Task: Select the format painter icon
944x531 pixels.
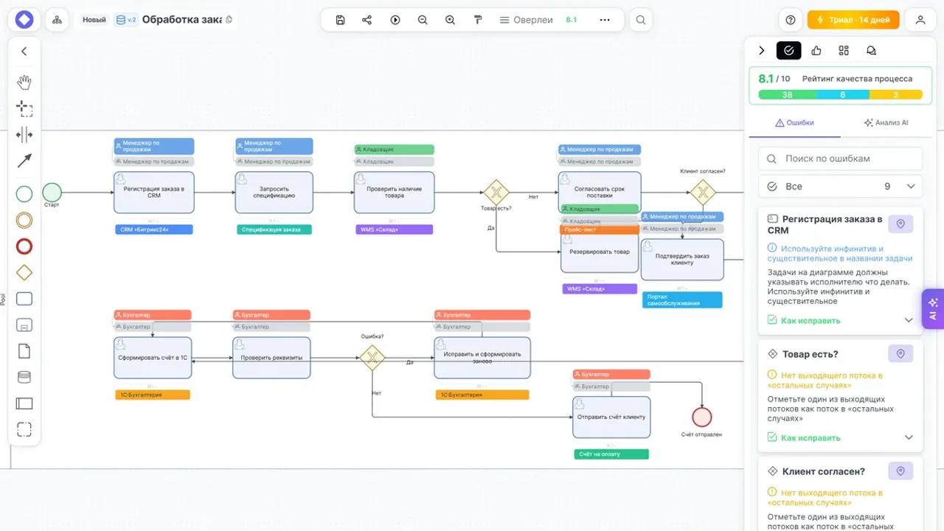Action: (x=478, y=20)
